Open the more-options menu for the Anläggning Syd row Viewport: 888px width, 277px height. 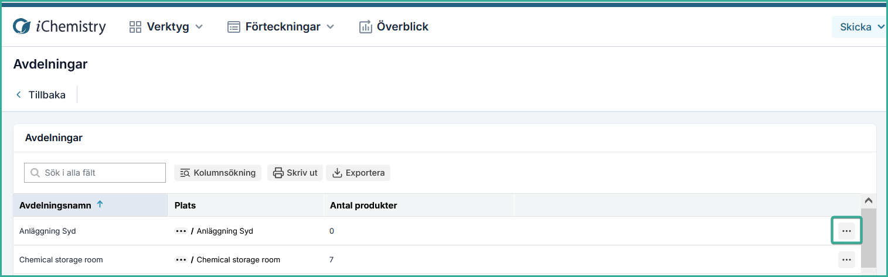coord(846,231)
